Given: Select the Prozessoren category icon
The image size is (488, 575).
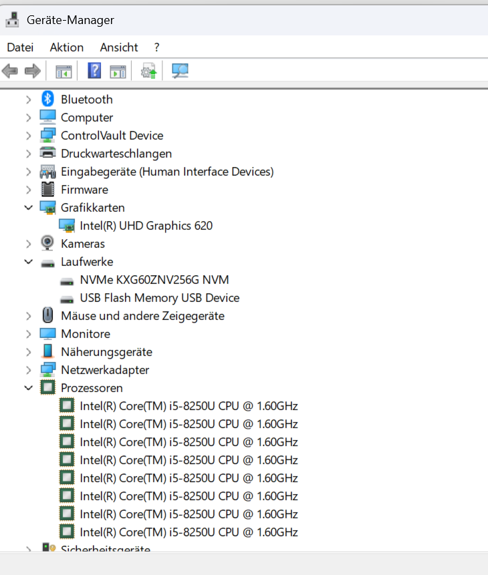Looking at the screenshot, I should [x=47, y=387].
